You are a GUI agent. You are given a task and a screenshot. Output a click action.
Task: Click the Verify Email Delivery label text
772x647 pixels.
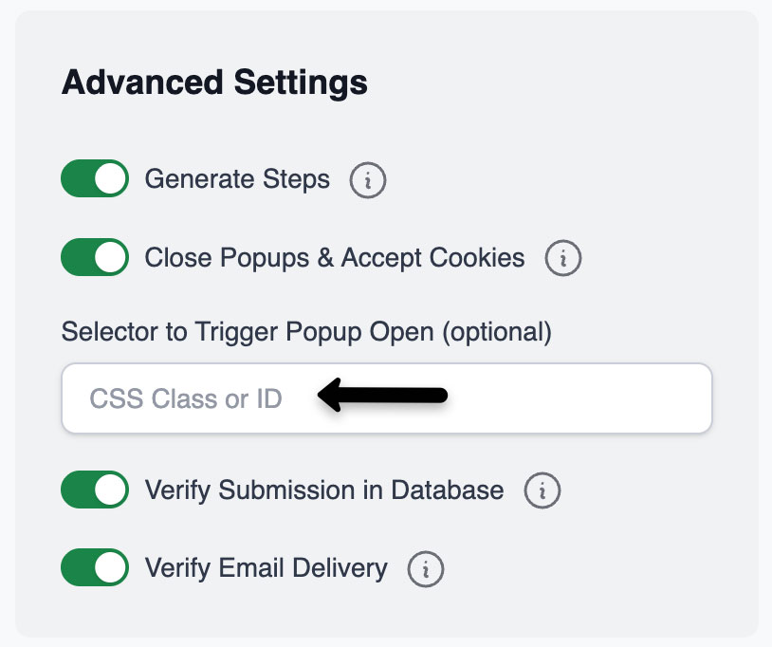pos(266,568)
